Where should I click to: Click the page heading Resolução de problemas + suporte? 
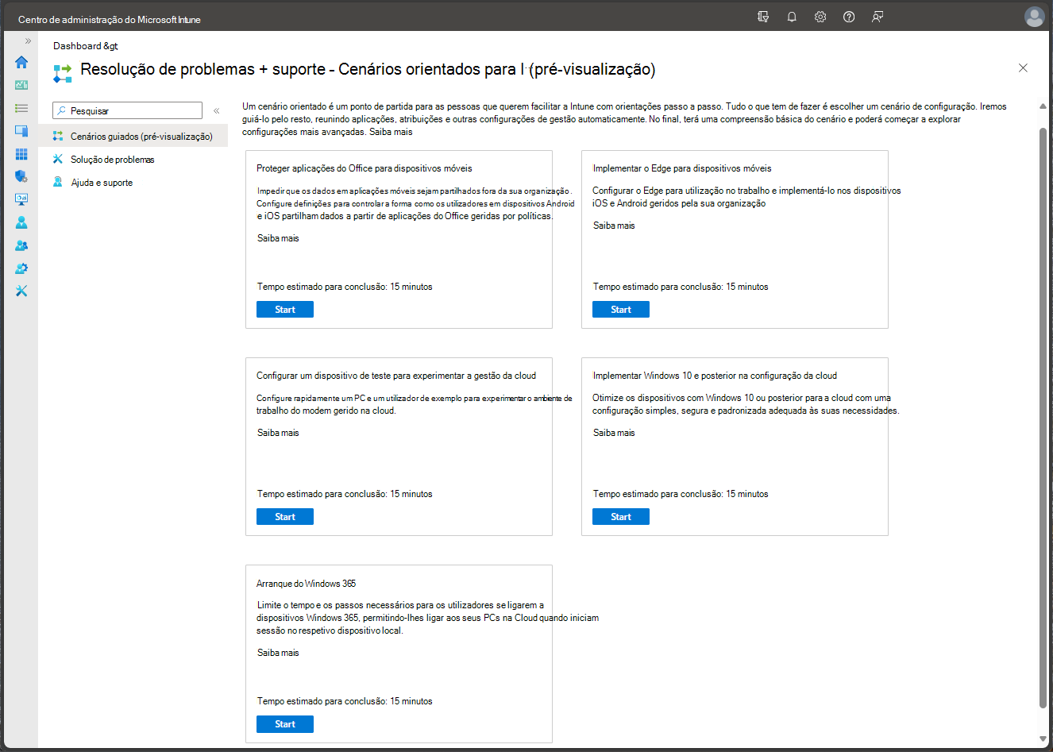point(368,69)
